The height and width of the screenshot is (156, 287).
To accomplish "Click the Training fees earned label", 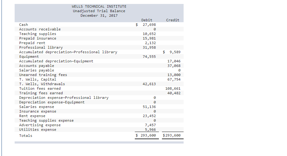I will click(x=41, y=93).
